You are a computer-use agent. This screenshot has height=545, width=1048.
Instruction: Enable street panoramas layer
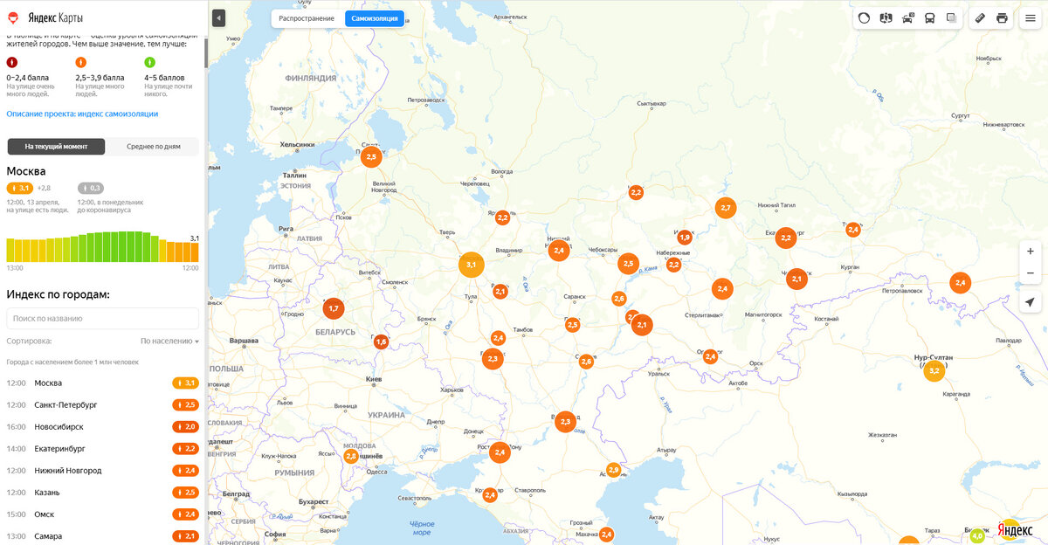(886, 17)
